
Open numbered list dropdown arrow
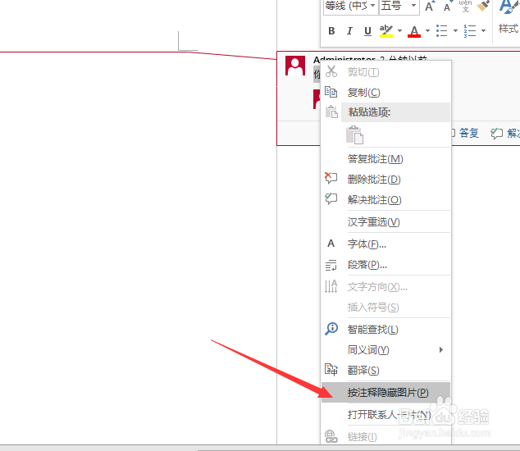pos(484,31)
